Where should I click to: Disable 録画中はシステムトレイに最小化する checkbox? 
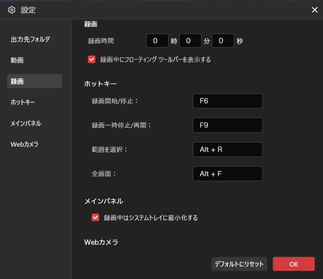[x=95, y=218]
